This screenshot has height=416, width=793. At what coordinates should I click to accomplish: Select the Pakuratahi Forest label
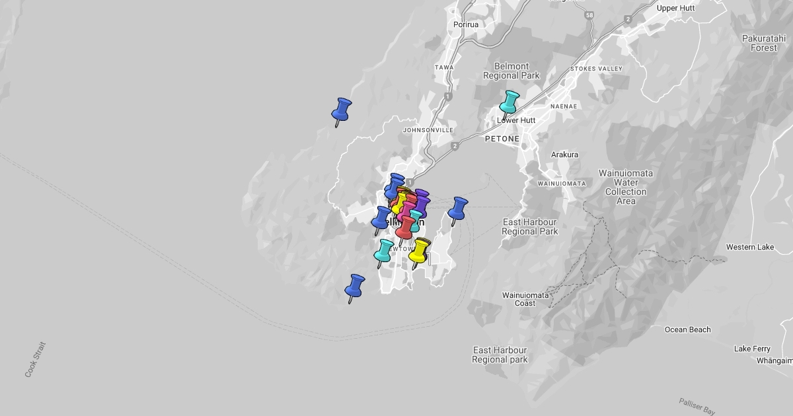point(763,43)
